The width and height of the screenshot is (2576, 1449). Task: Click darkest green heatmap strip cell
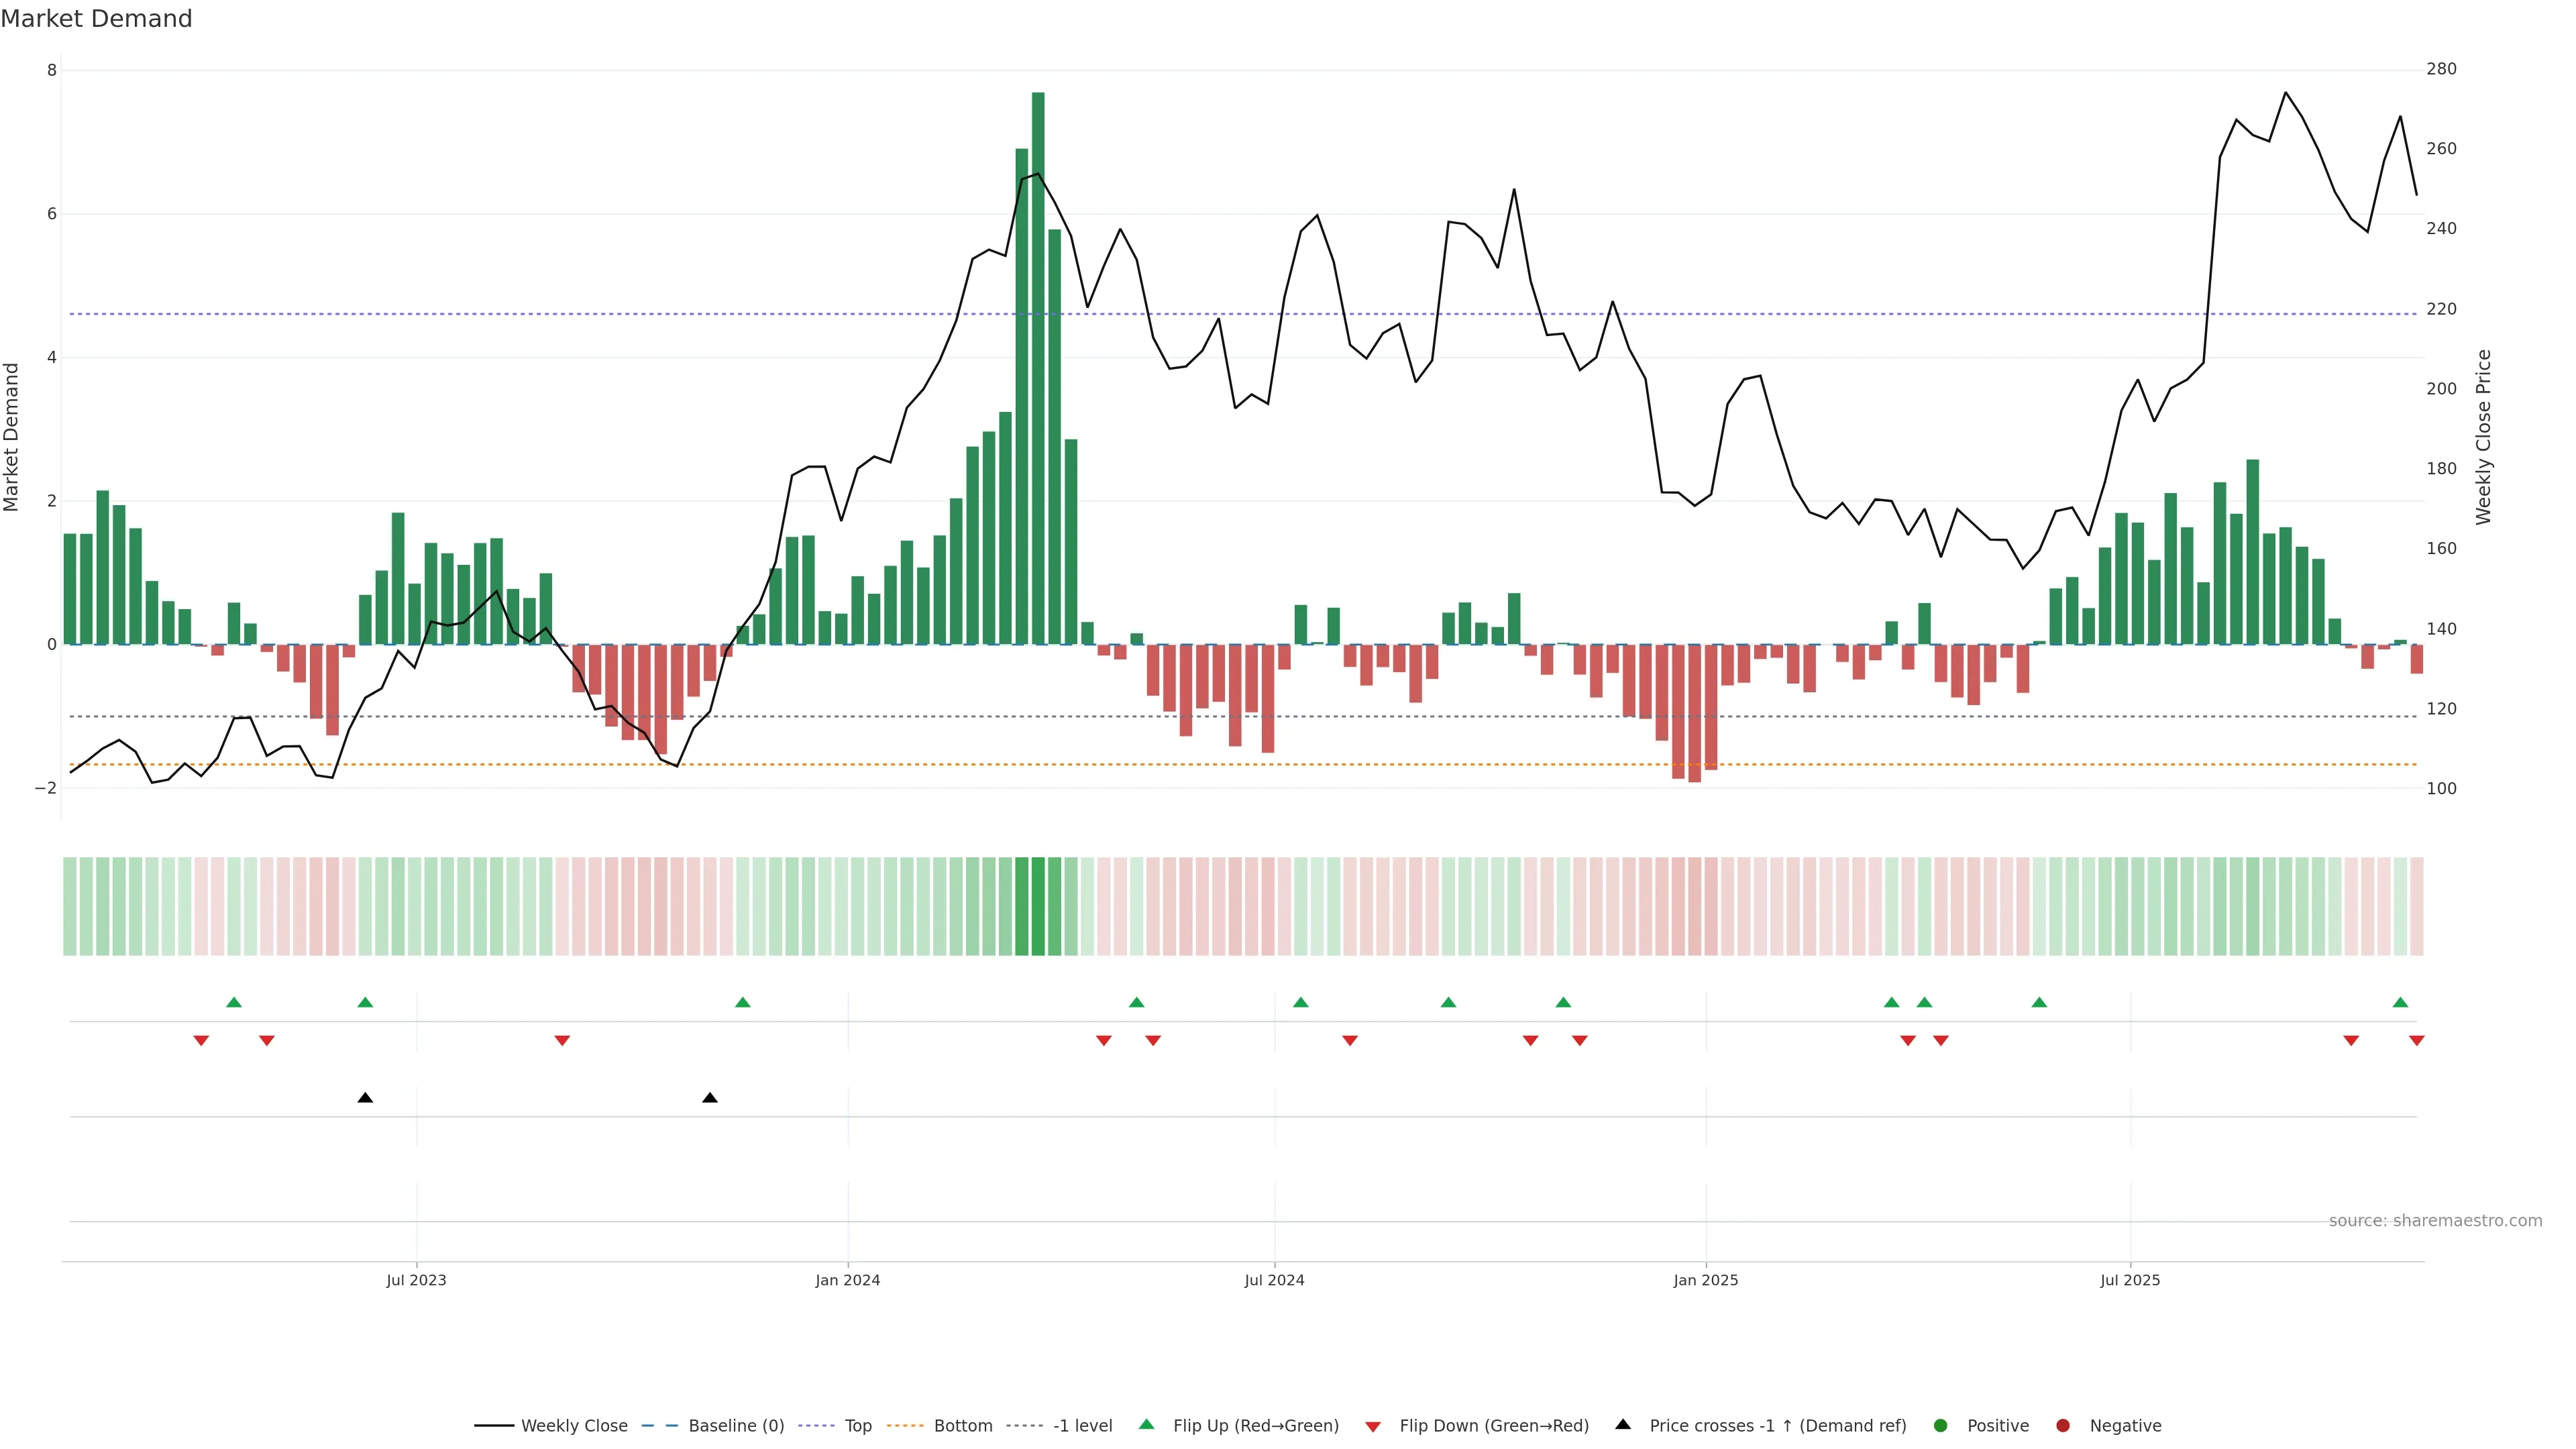point(1038,906)
